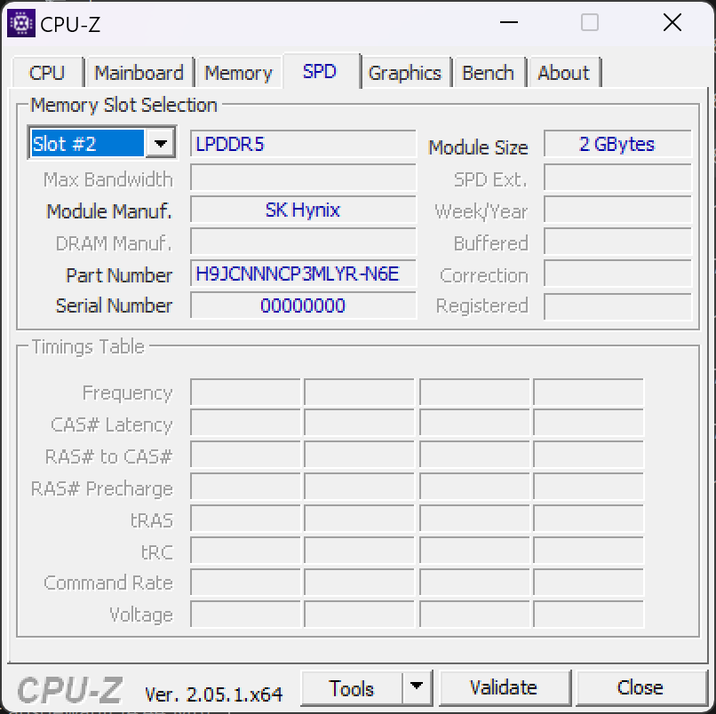Click the LPDDR5 memory type field
Screen dimensions: 716x714
[303, 144]
